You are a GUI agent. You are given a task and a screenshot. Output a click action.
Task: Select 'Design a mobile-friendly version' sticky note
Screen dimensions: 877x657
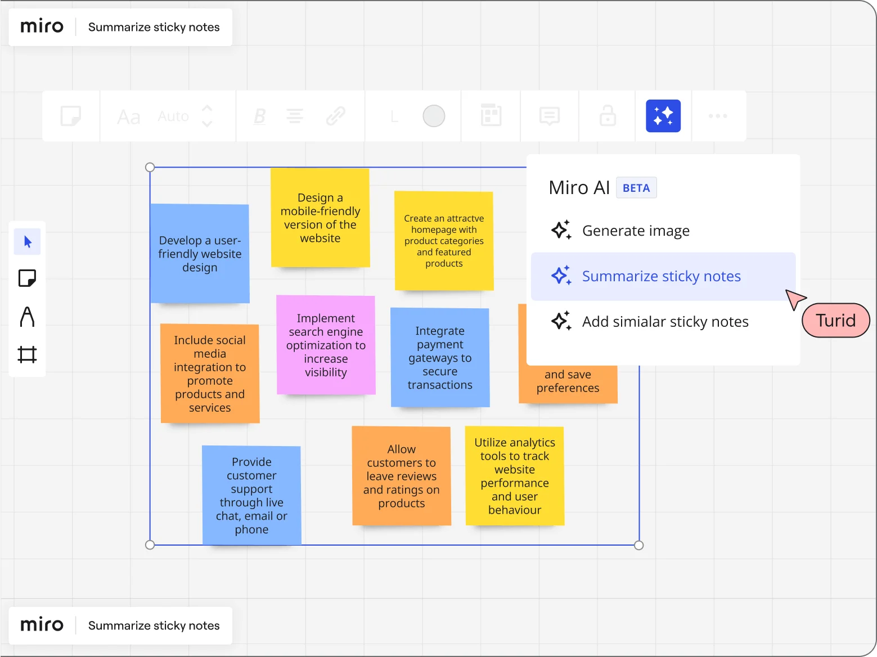(320, 218)
